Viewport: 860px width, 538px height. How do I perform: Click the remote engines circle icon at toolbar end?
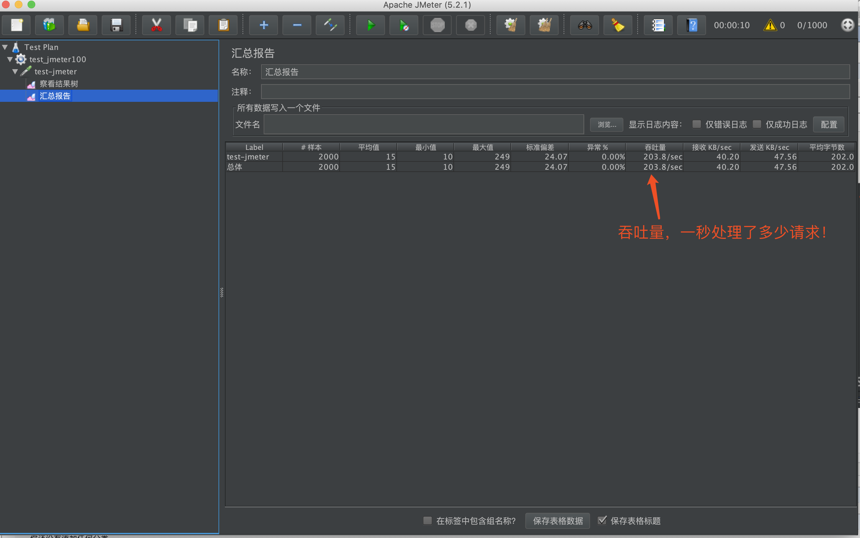pos(848,25)
